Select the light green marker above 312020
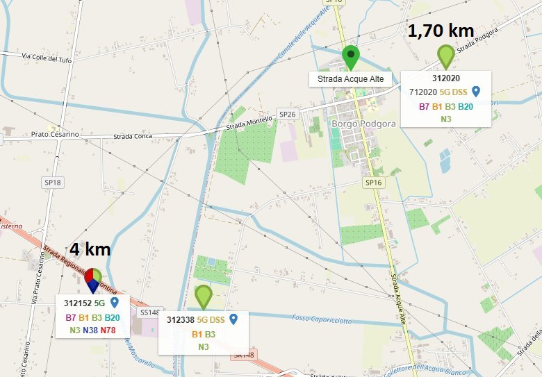This screenshot has height=377, width=542. click(x=446, y=58)
